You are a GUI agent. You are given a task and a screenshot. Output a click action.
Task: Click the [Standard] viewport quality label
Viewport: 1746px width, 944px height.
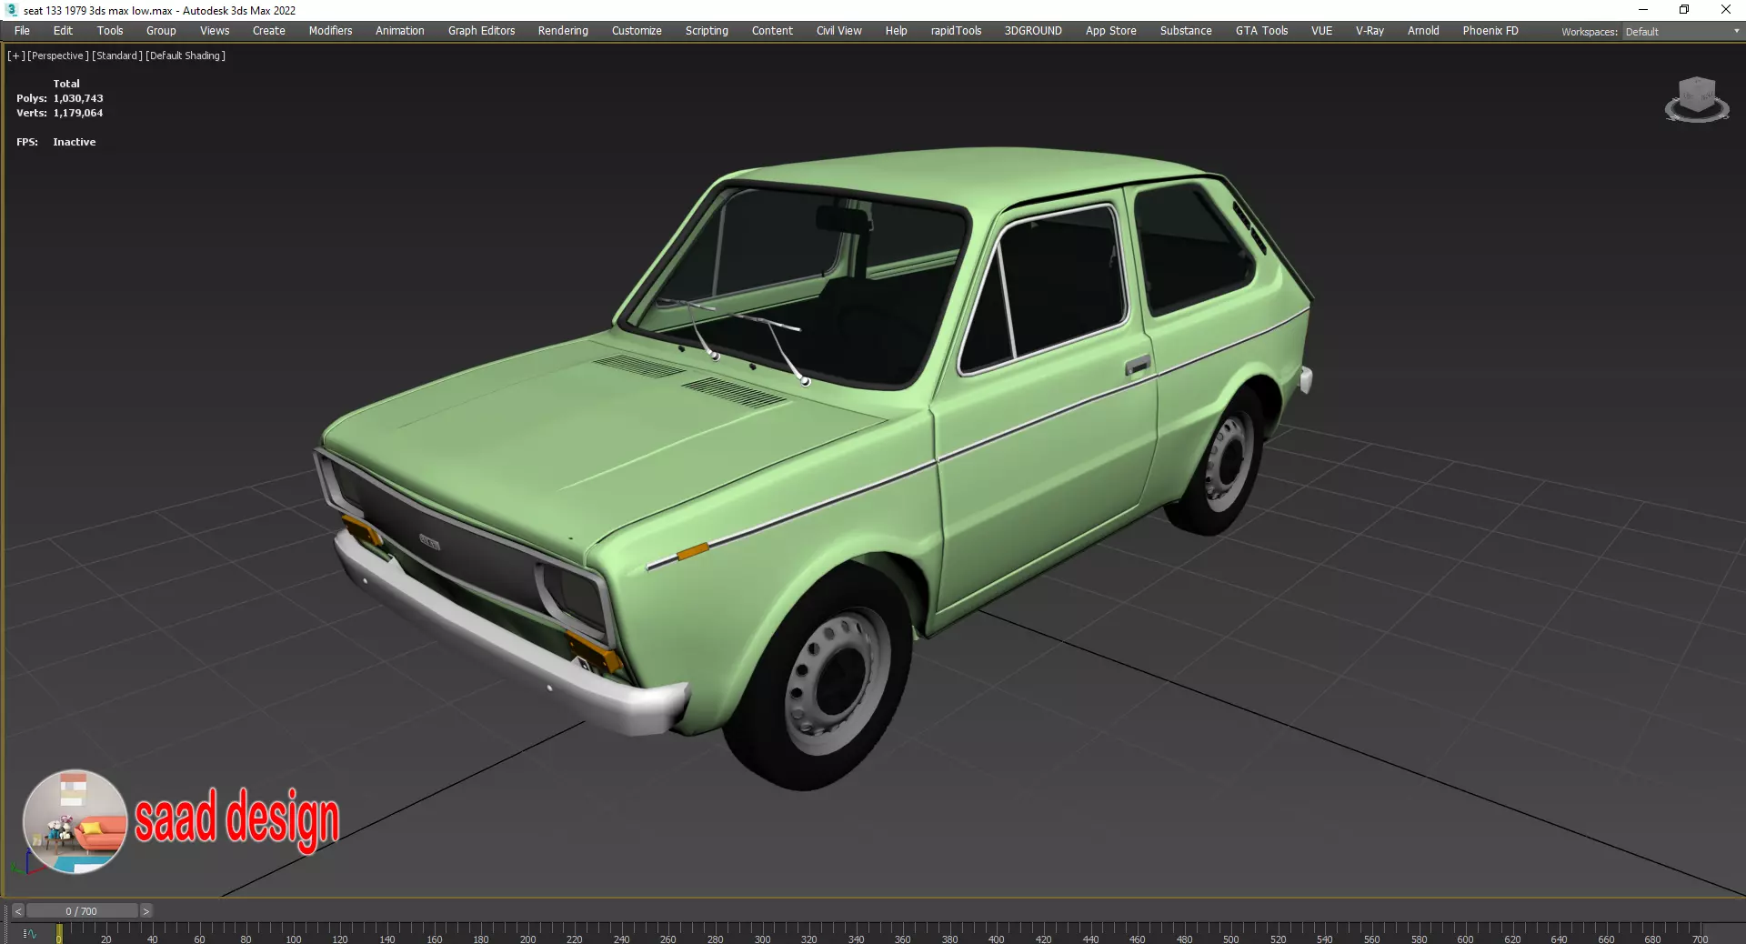[x=117, y=55]
